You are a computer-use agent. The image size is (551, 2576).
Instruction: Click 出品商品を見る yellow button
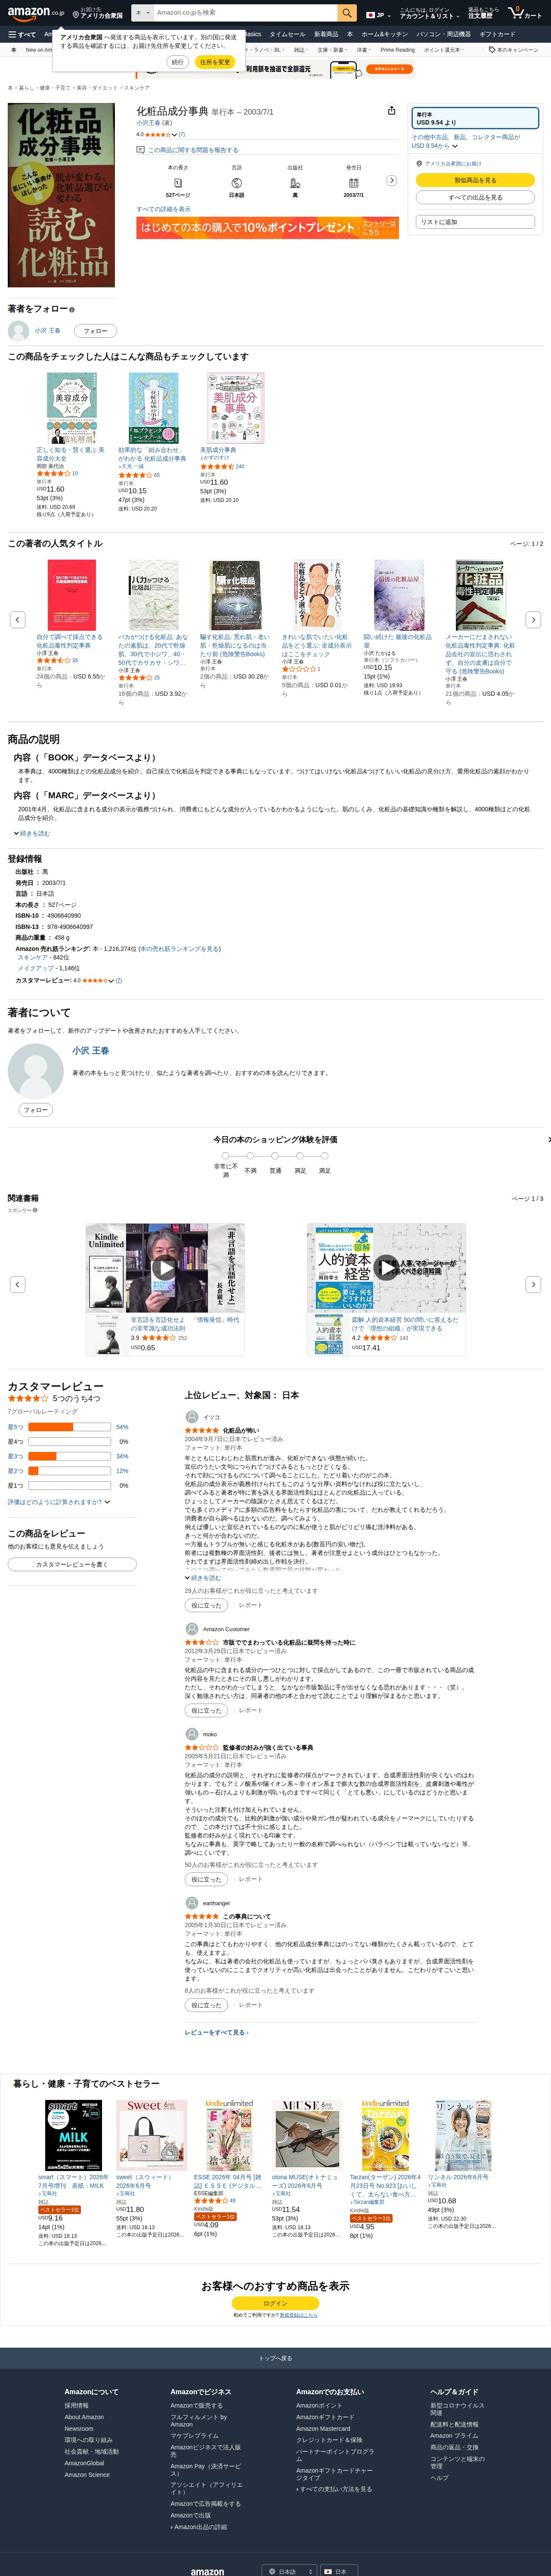point(475,180)
